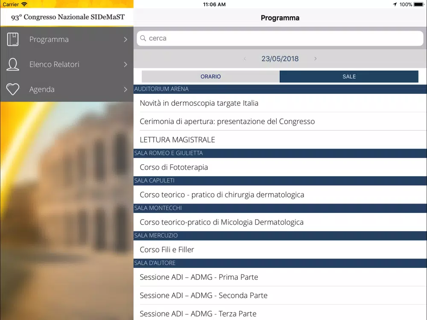
Task: Expand the Agenda chevron
Action: pos(126,89)
